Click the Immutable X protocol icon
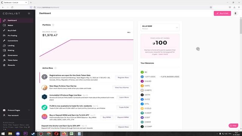The height and width of the screenshot is (136, 242). [45, 97]
